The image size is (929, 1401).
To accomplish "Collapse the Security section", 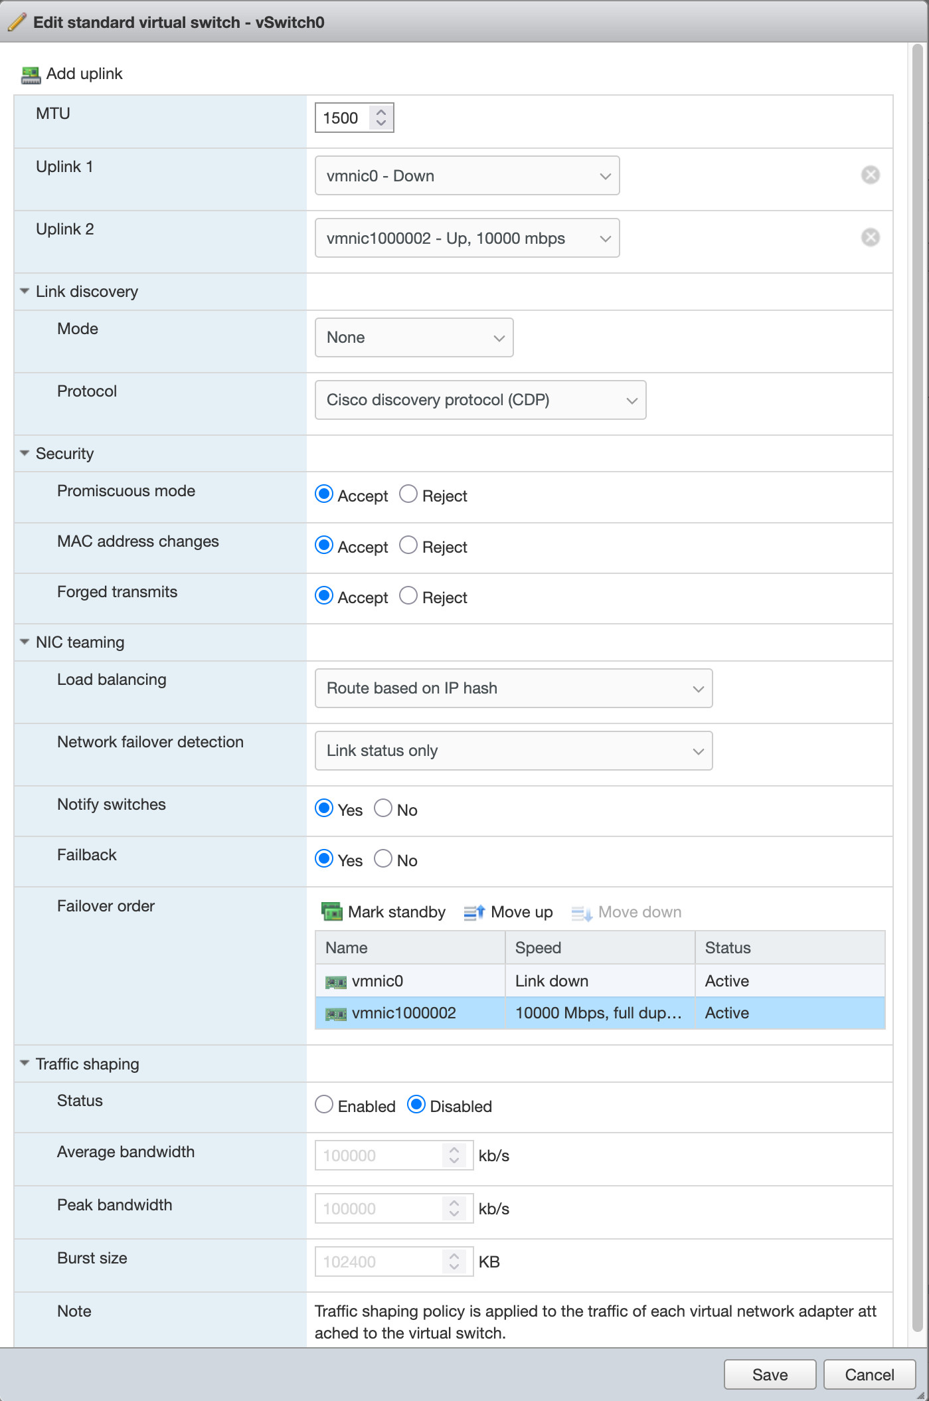I will click(25, 454).
